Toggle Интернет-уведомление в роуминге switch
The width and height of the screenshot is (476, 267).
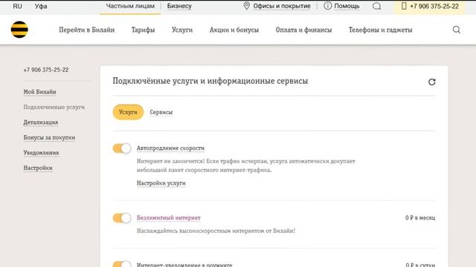(x=122, y=264)
